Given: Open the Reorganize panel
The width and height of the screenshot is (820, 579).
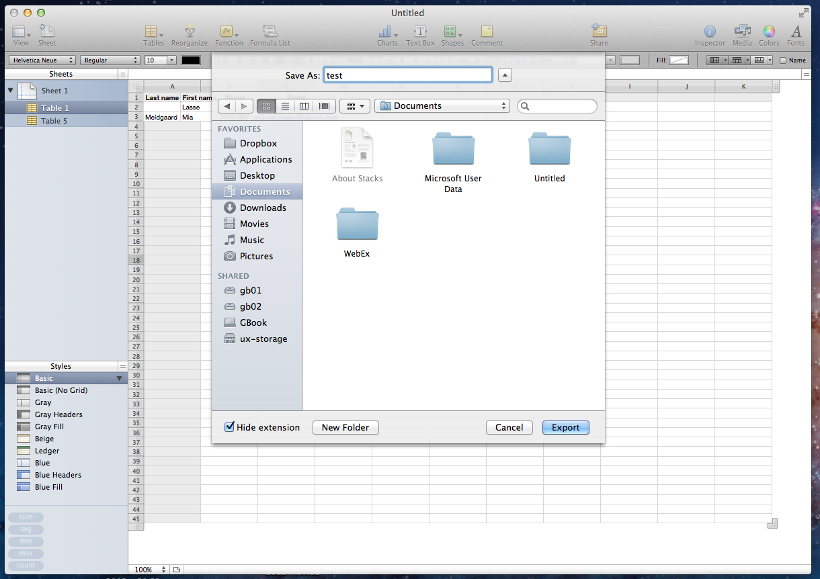Looking at the screenshot, I should pos(190,35).
